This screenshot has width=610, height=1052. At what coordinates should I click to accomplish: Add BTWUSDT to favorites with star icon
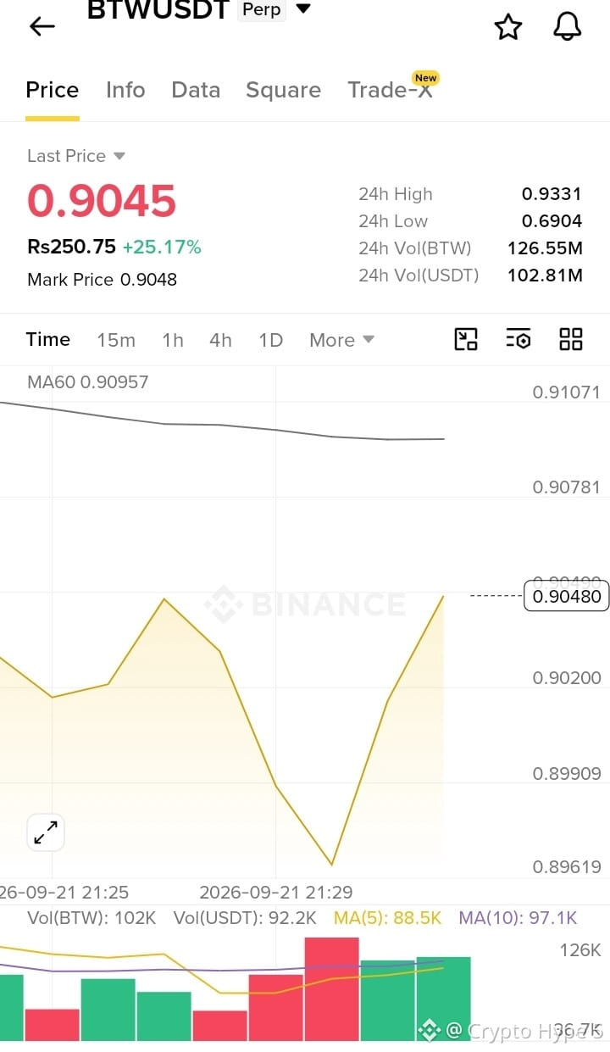[508, 27]
